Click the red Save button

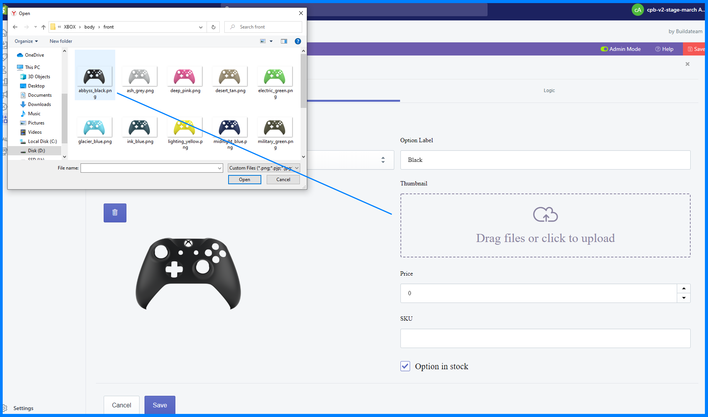click(x=695, y=49)
